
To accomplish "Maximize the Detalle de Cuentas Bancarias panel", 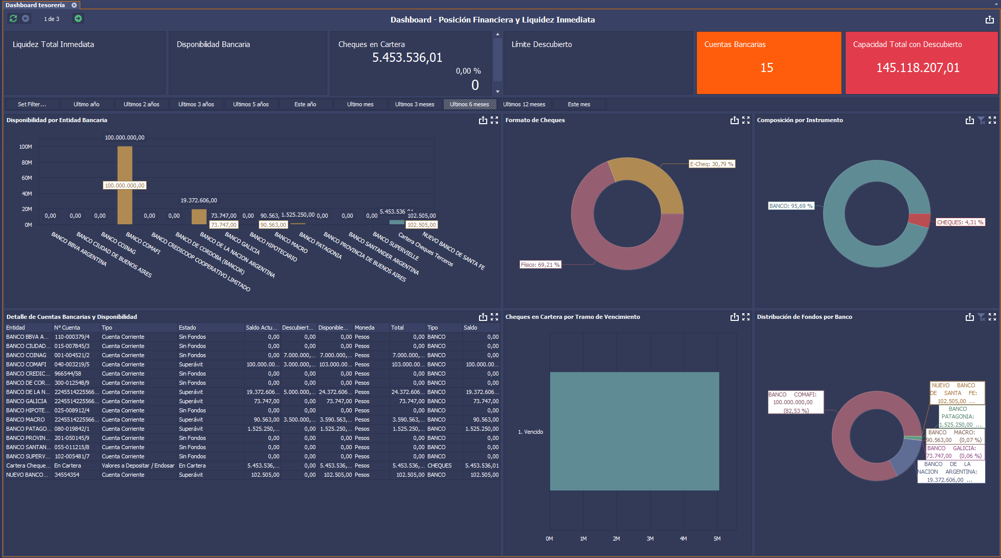I will [x=494, y=317].
